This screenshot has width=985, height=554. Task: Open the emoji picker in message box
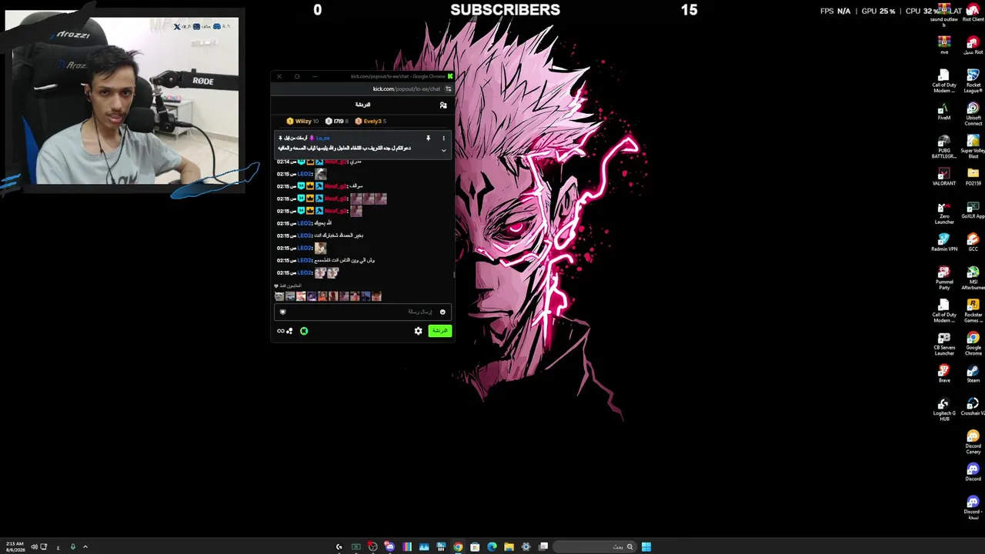442,312
